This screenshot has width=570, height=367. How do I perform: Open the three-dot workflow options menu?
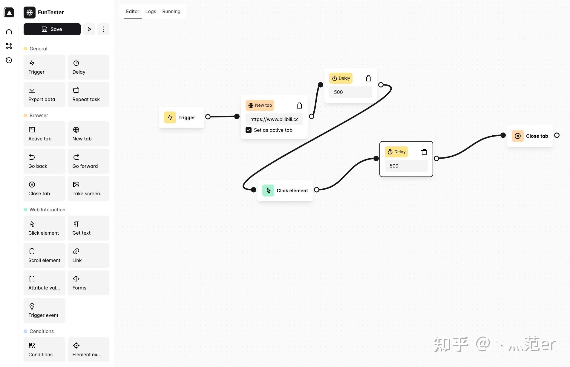(103, 29)
